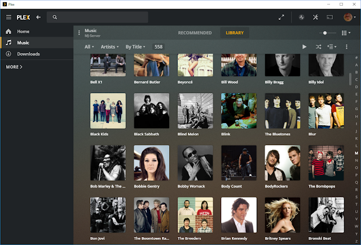Open the Bobby Womack artist thumbnail
Image resolution: width=361 pixels, height=245 pixels.
pos(195,163)
